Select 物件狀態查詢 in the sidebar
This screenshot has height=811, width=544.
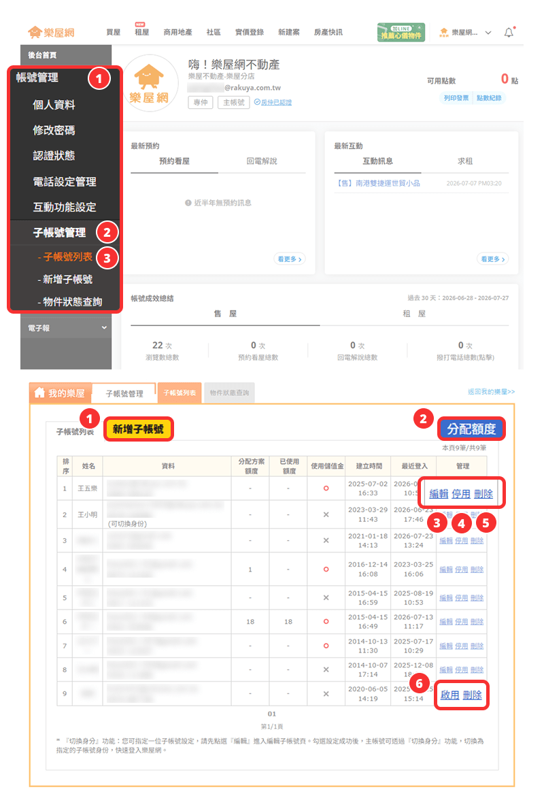[70, 301]
